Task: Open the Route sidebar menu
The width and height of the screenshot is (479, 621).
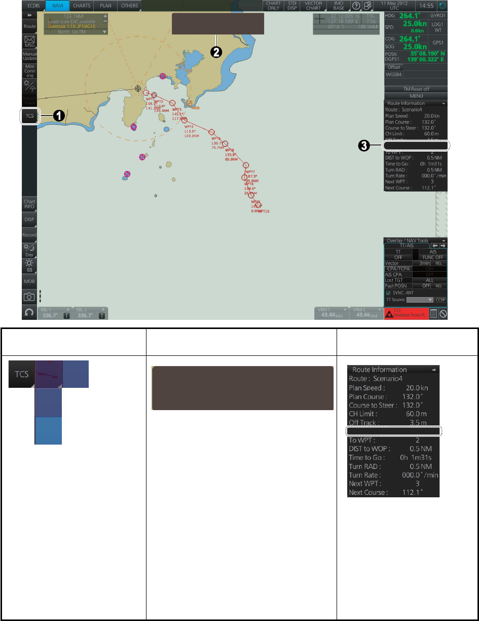Action: click(x=29, y=26)
